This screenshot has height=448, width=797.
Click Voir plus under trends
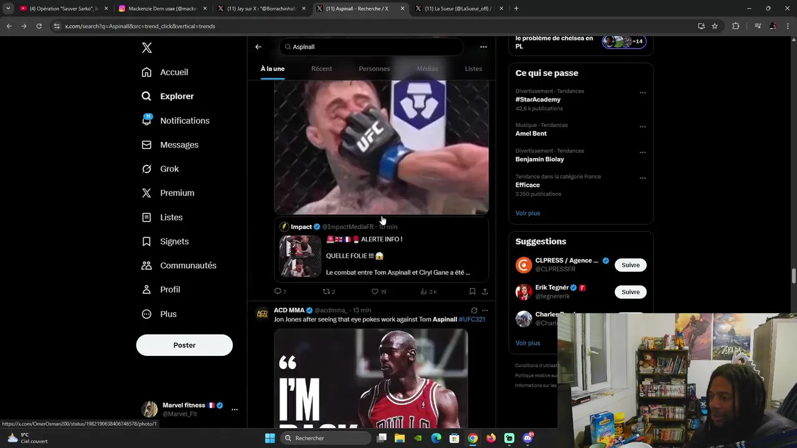coord(527,213)
